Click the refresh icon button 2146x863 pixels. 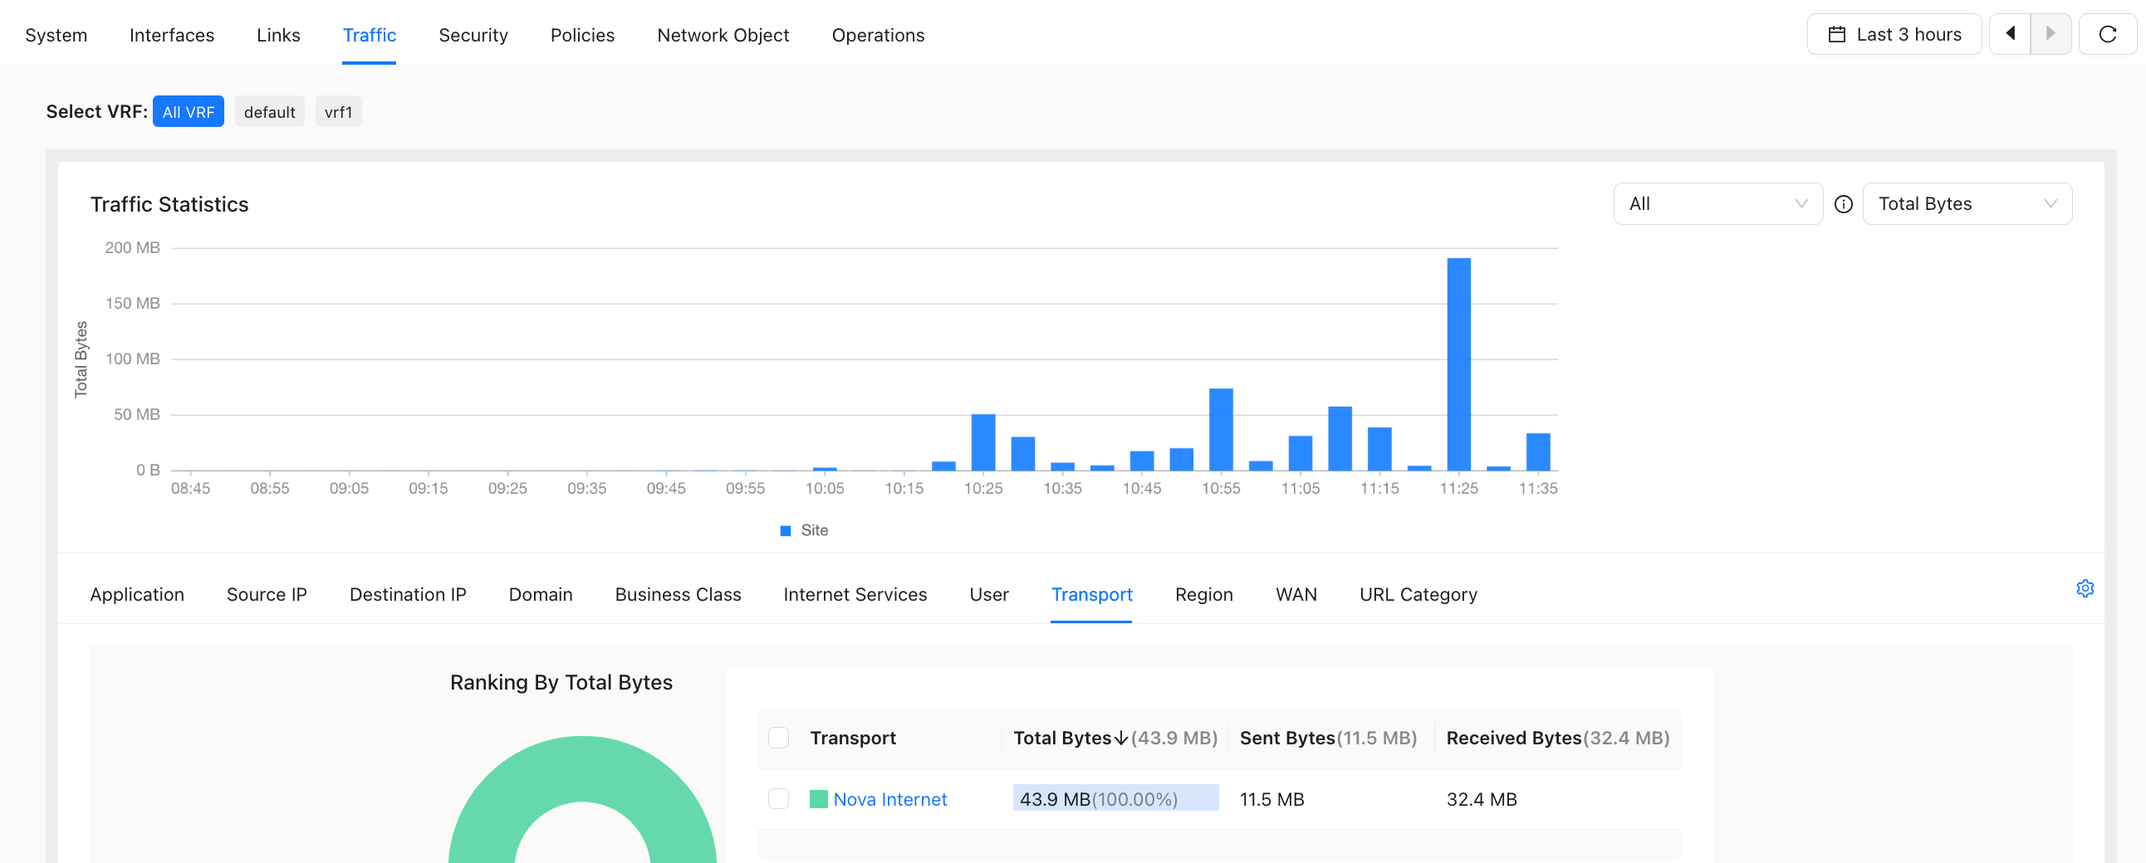coord(2107,34)
